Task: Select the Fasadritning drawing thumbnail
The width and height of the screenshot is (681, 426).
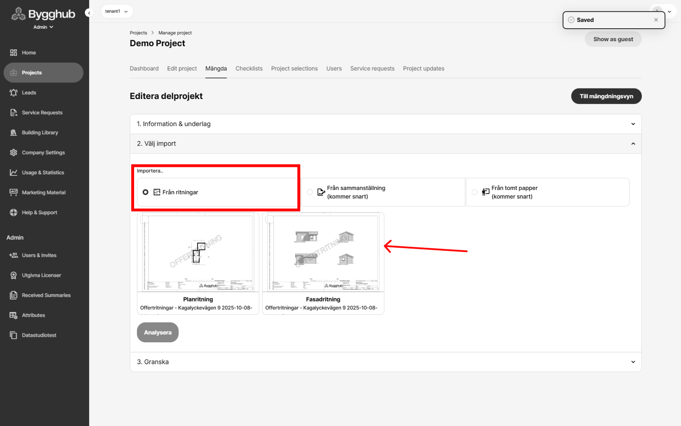Action: [323, 253]
